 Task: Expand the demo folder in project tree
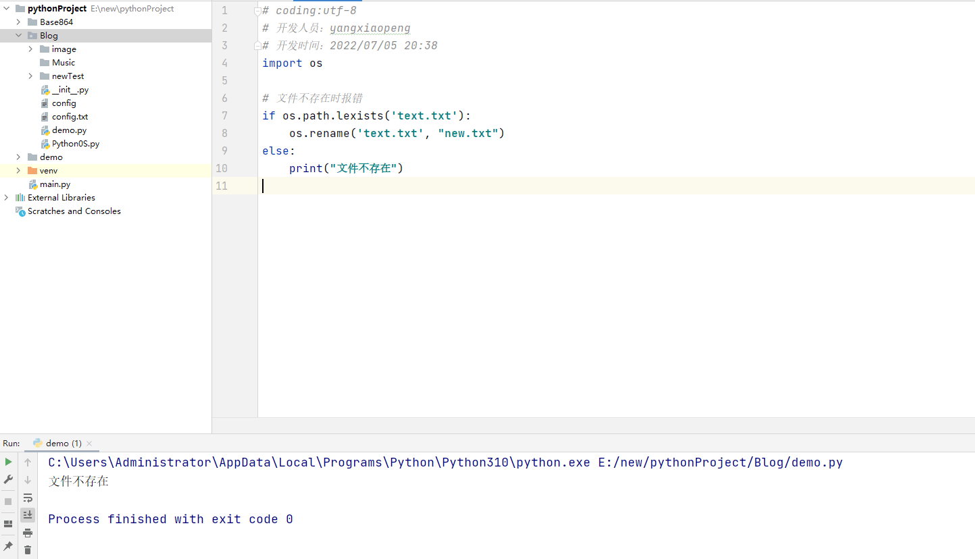click(19, 157)
